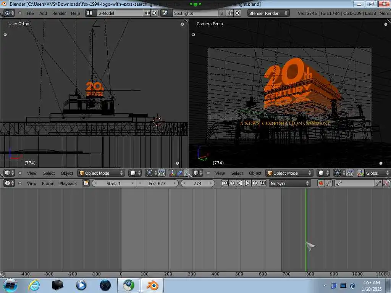
Task: Open View menu in left viewport
Action: [32, 173]
